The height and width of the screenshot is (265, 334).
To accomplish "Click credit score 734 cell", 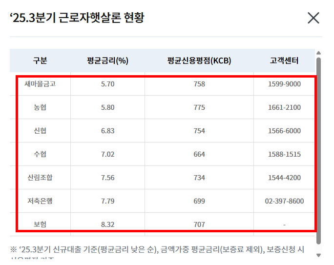I will click(199, 178).
